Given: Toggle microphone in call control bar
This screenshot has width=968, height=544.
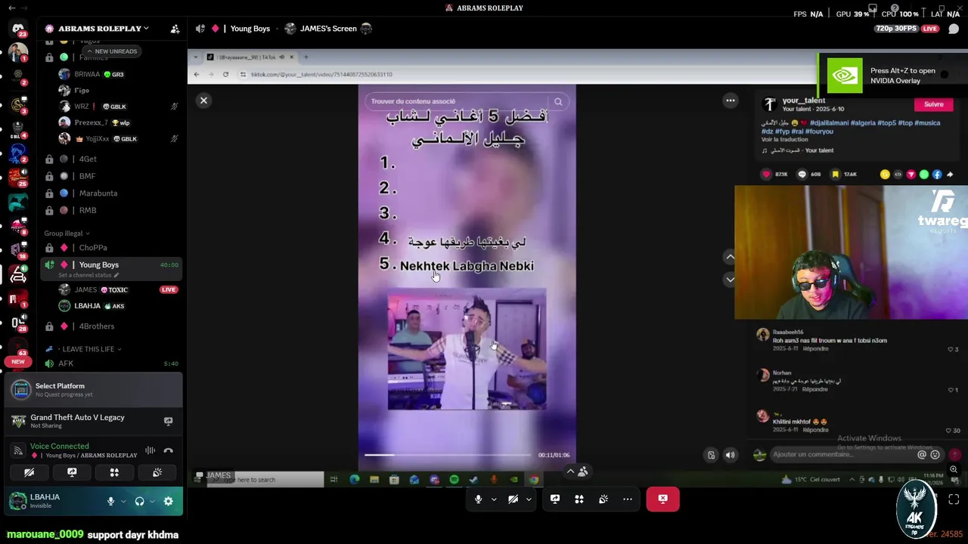Looking at the screenshot, I should (478, 499).
